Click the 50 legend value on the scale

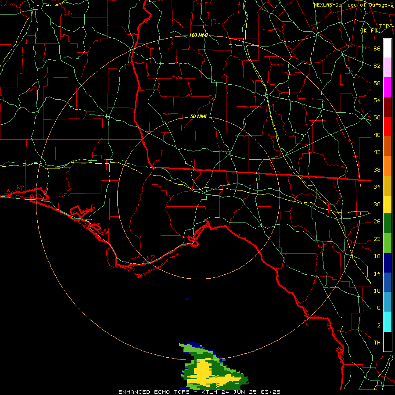(377, 118)
